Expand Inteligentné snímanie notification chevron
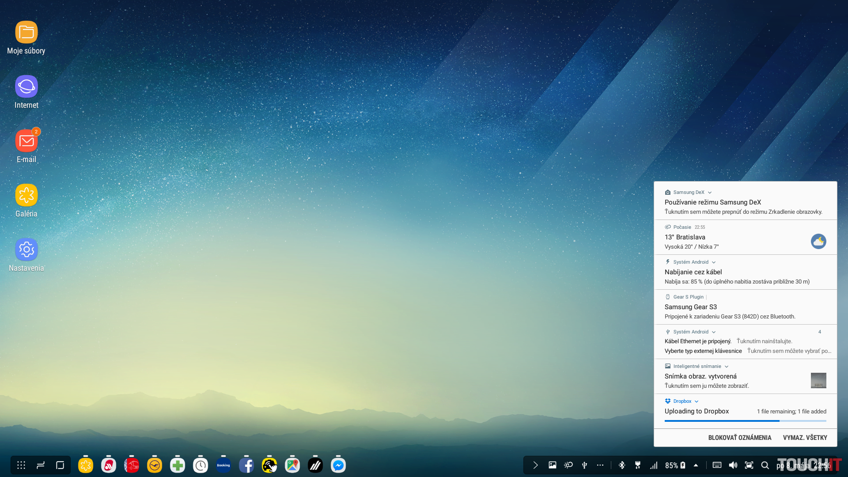 (727, 367)
